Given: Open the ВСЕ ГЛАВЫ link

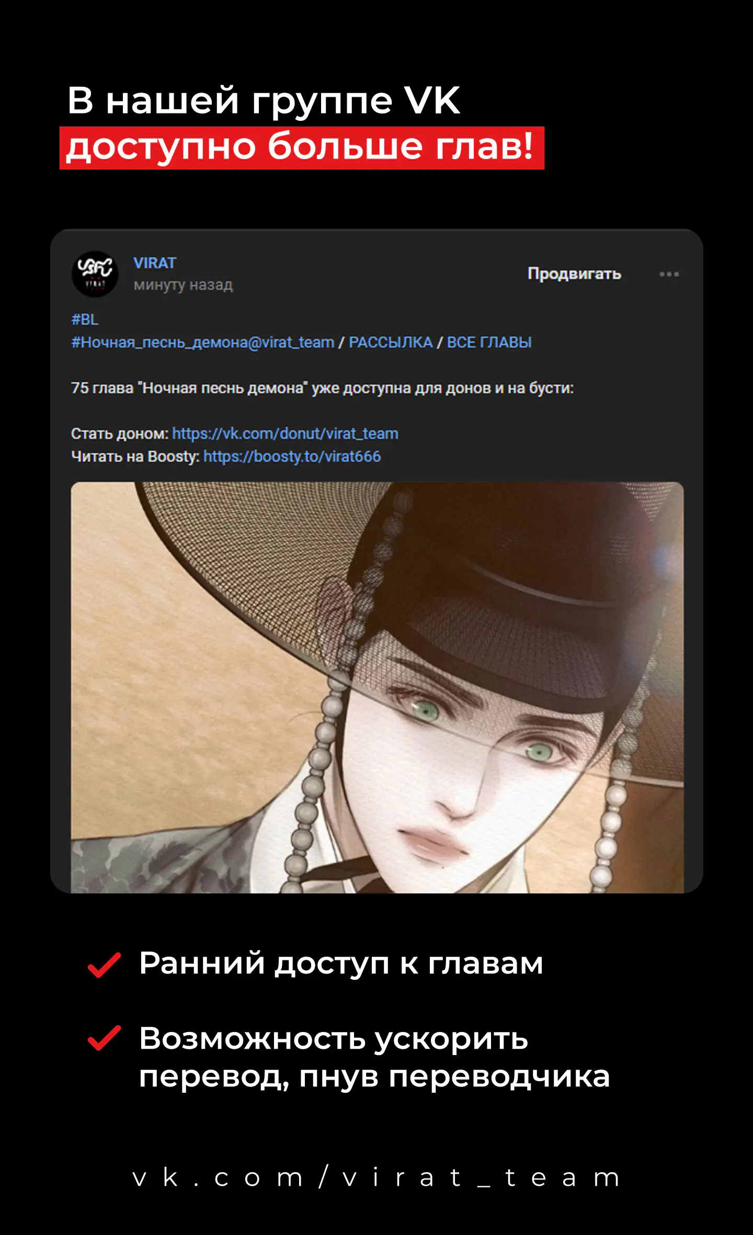Looking at the screenshot, I should (x=489, y=342).
